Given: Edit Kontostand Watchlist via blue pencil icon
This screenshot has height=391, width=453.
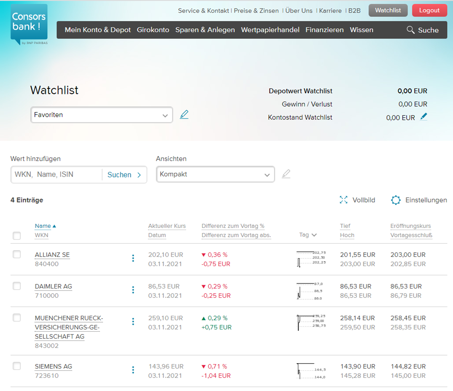Looking at the screenshot, I should tap(423, 117).
